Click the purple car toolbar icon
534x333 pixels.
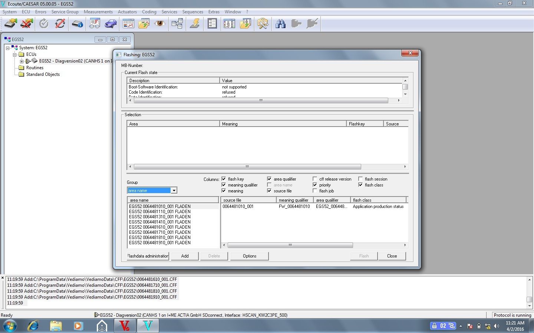pos(111,24)
